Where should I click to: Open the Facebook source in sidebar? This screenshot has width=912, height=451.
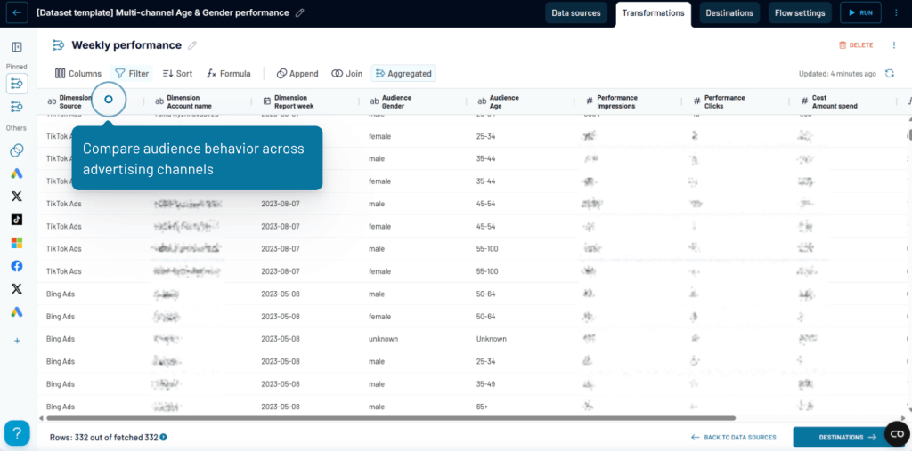[17, 266]
